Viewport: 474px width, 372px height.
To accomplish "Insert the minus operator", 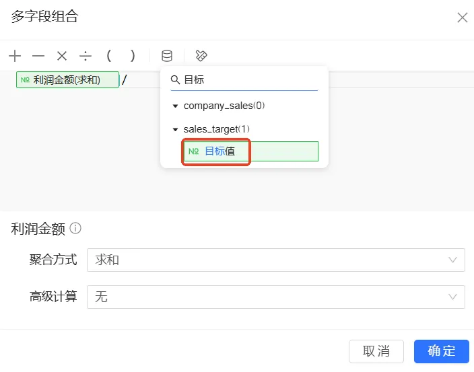I will 38,56.
